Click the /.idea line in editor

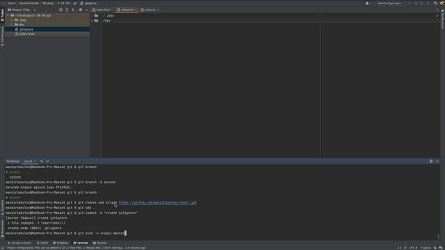pyautogui.click(x=108, y=15)
